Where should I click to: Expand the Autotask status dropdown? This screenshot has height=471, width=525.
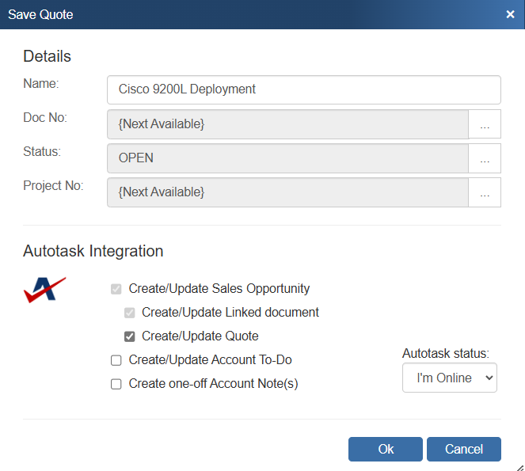click(449, 378)
